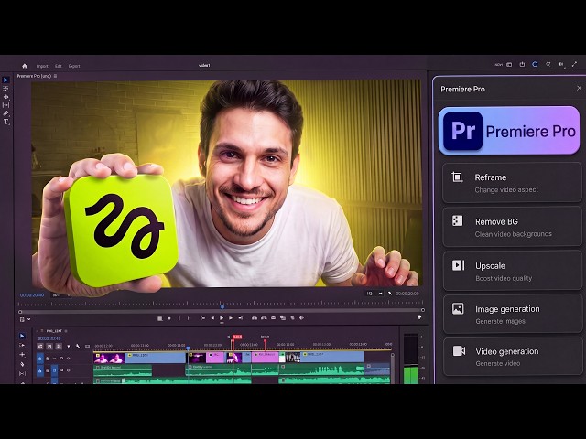Select the Type tool T icon
Screen dimensions: 586x439
coord(5,122)
